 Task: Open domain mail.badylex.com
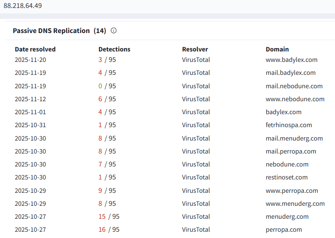click(x=291, y=73)
